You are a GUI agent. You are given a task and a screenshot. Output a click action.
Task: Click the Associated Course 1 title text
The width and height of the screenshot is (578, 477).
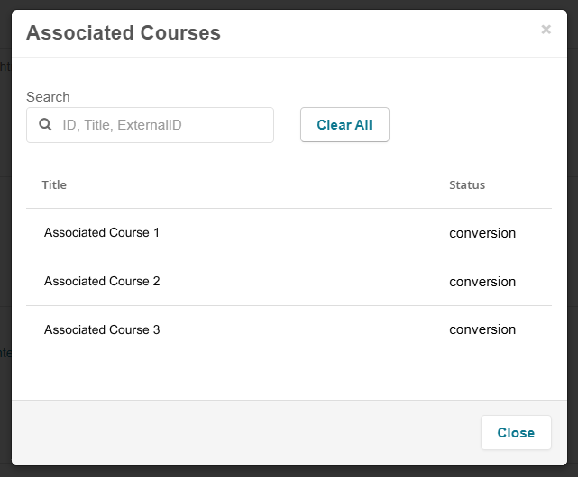pyautogui.click(x=102, y=232)
